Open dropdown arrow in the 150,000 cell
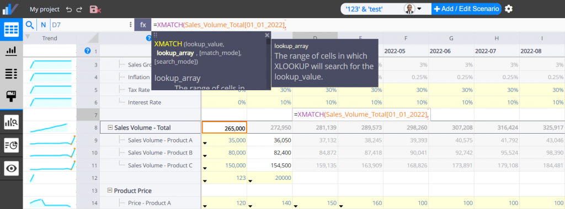Viewport: 565px width, 209px height. [x=205, y=168]
